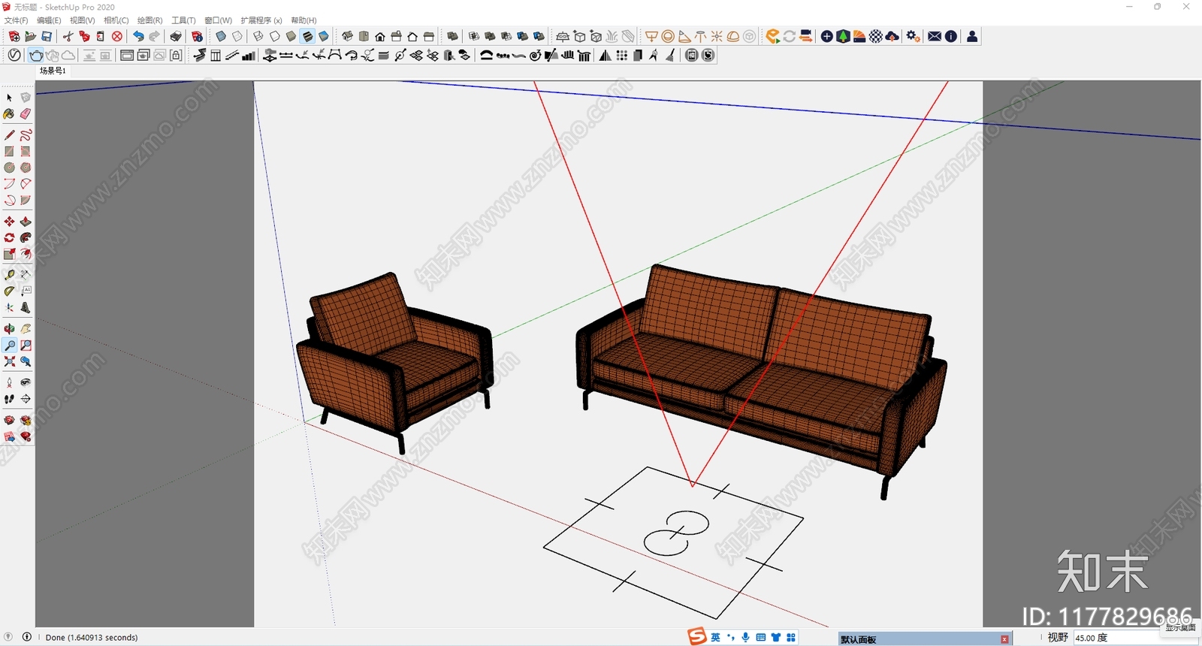Select the Freehand drawing tool

26,135
